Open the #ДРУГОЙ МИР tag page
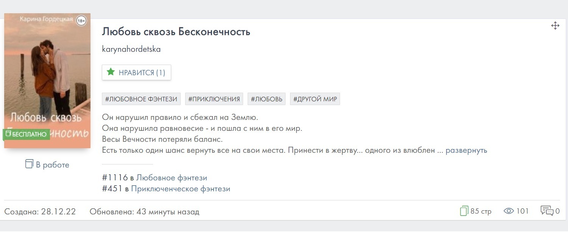The image size is (568, 245). tap(315, 99)
